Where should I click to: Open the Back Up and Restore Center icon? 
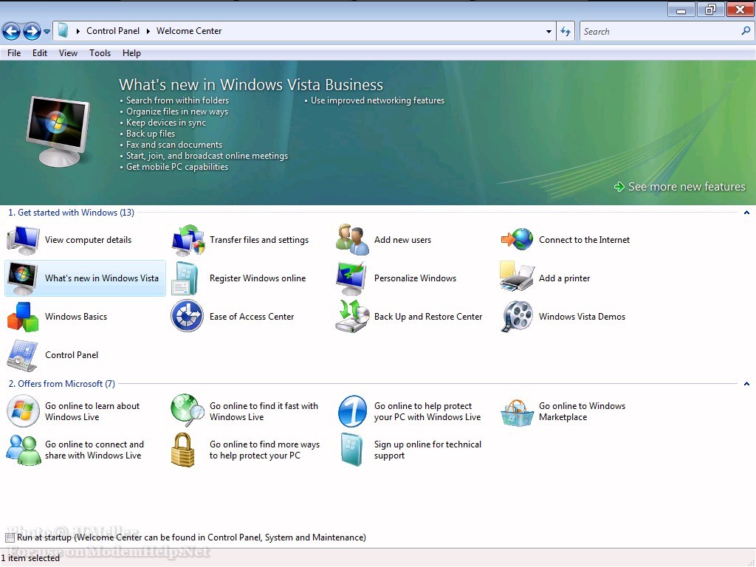352,316
